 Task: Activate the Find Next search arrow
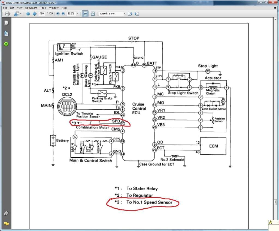click(x=137, y=14)
